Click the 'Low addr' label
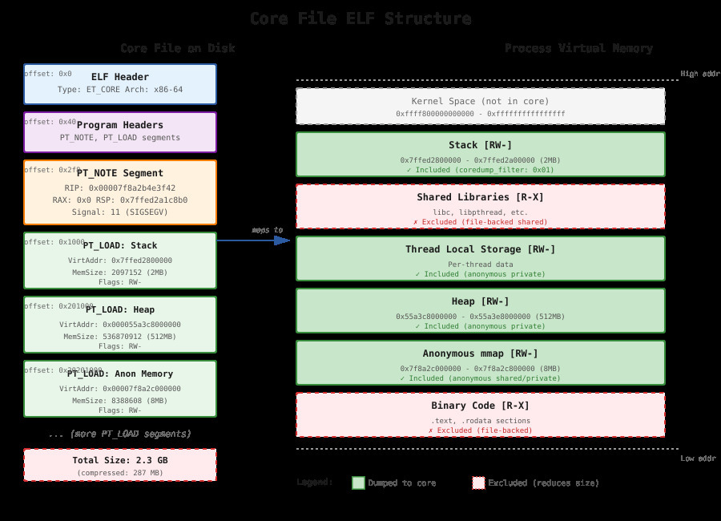Screen dimensions: 721x521 pyautogui.click(x=699, y=458)
